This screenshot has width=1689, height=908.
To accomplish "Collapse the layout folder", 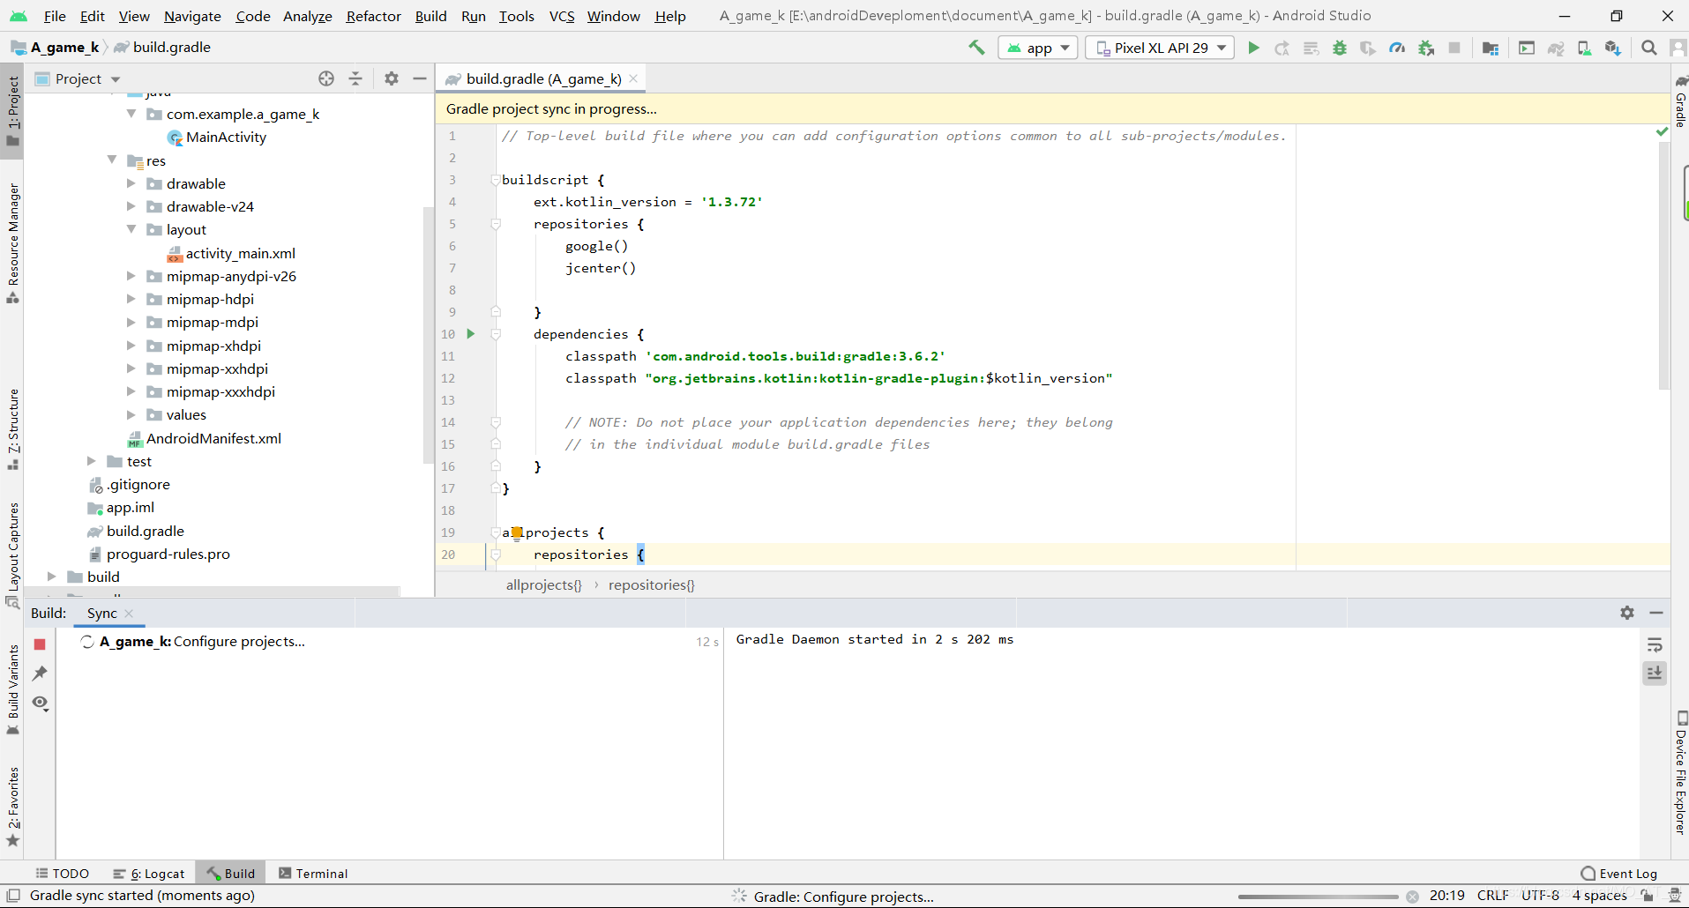I will pyautogui.click(x=131, y=229).
